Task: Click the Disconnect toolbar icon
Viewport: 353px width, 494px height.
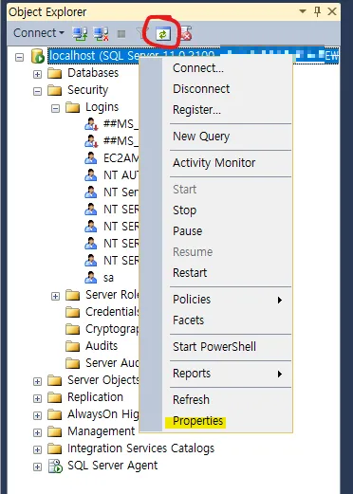Action: tap(101, 33)
